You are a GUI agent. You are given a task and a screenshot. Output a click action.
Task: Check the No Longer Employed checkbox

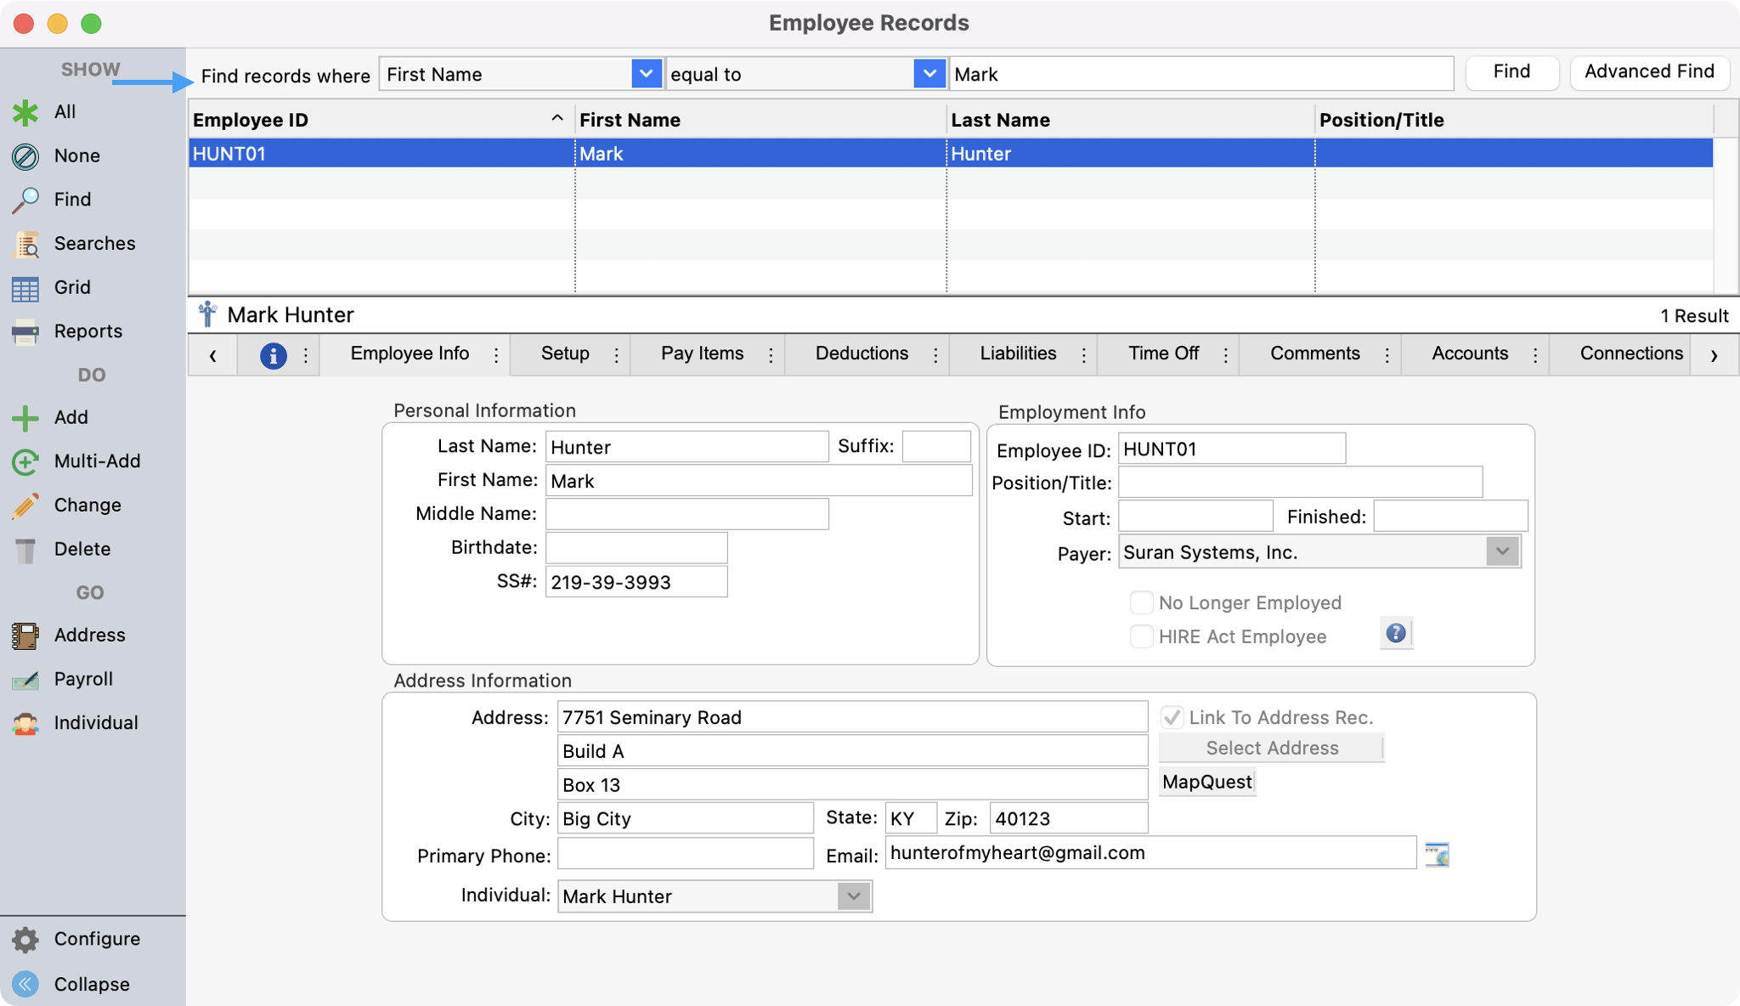tap(1141, 603)
